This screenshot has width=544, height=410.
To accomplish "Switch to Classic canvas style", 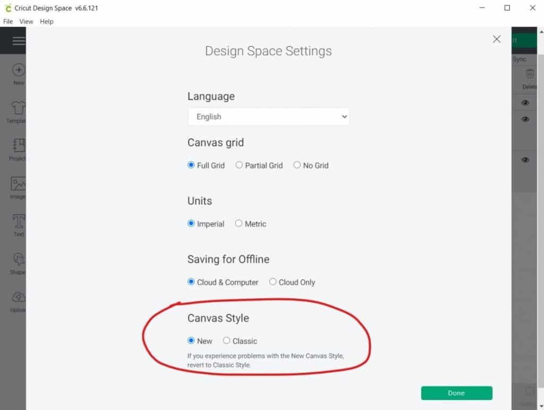I will click(226, 340).
